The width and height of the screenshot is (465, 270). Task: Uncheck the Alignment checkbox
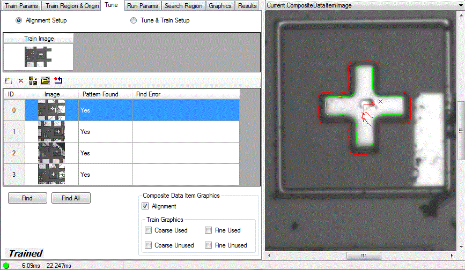[145, 206]
